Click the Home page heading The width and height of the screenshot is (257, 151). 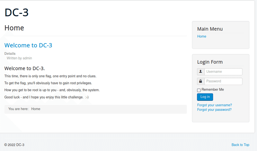point(14,28)
